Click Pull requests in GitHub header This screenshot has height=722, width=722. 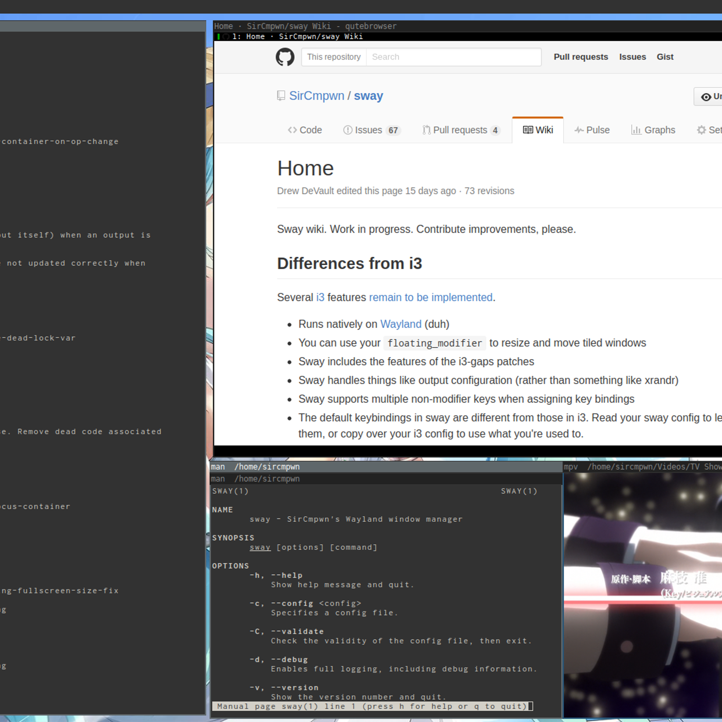point(581,57)
